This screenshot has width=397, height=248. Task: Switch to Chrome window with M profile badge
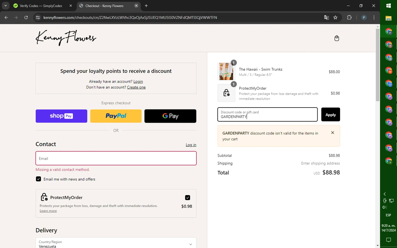[x=389, y=70]
